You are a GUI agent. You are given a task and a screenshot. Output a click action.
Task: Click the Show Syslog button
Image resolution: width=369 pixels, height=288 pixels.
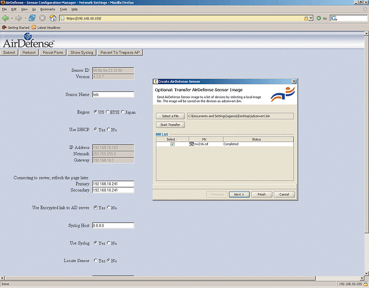[x=82, y=52]
